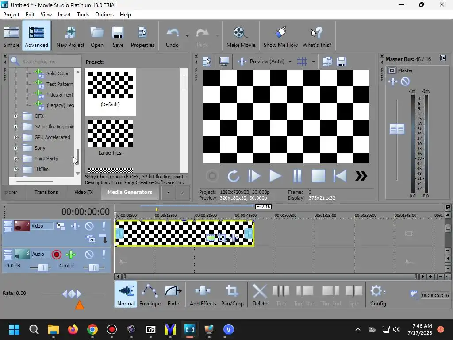
Task: Switch to the Transitions tab
Action: coord(46,192)
